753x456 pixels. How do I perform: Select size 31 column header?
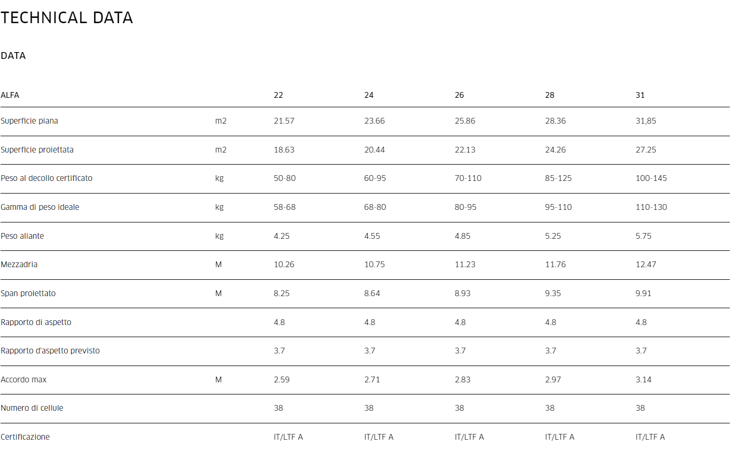coord(640,95)
